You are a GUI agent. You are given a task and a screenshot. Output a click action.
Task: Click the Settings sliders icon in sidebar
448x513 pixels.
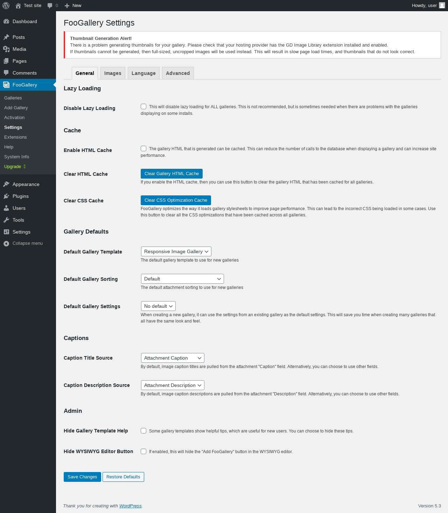pyautogui.click(x=6, y=232)
